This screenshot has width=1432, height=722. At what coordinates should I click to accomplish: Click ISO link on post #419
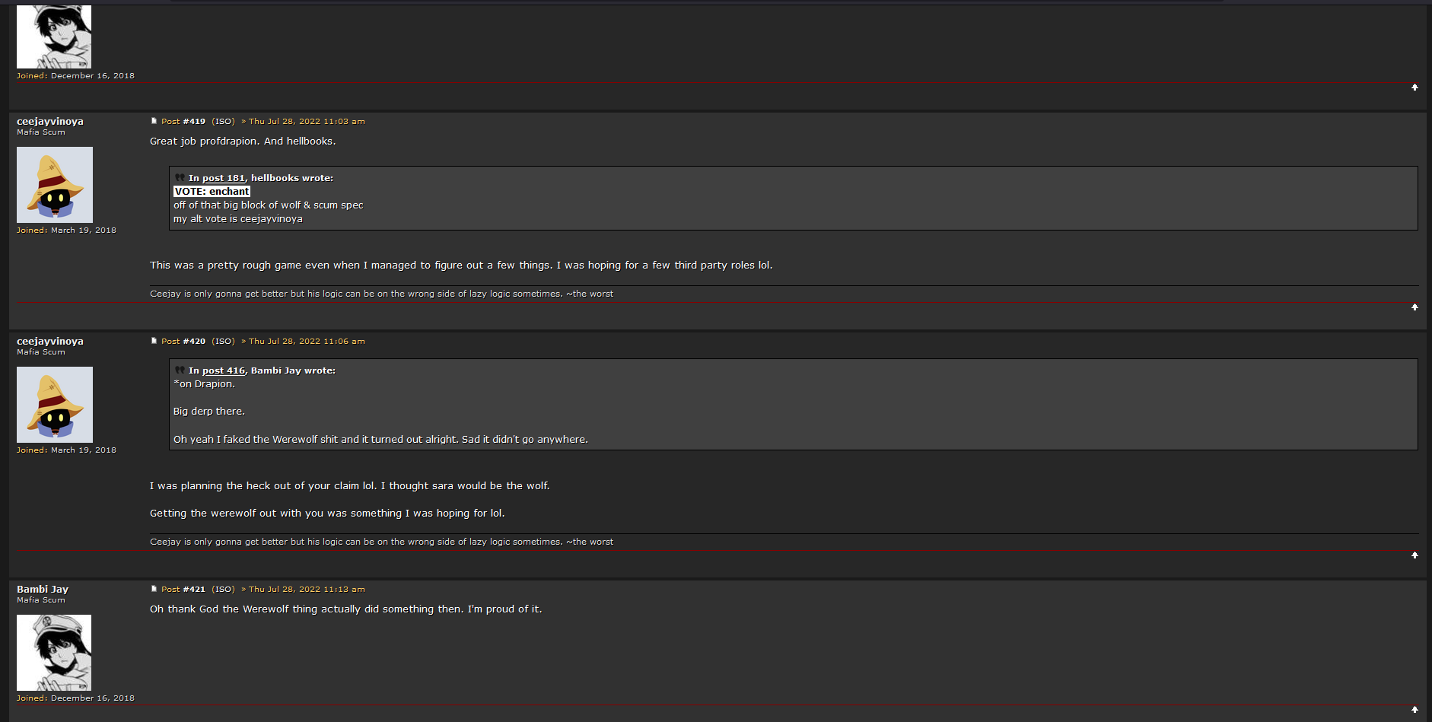coord(223,121)
